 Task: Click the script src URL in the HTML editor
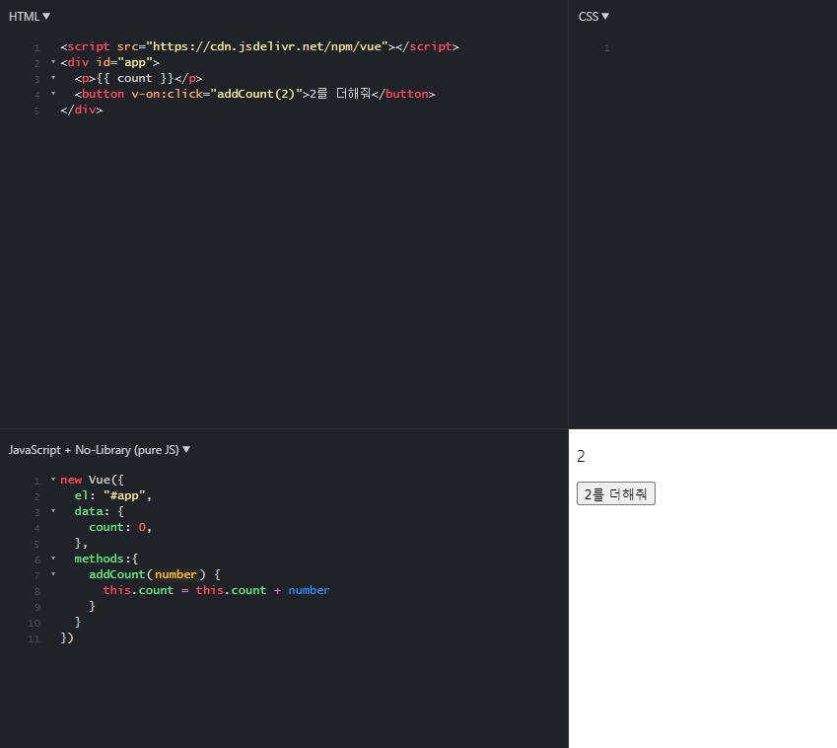(x=267, y=46)
